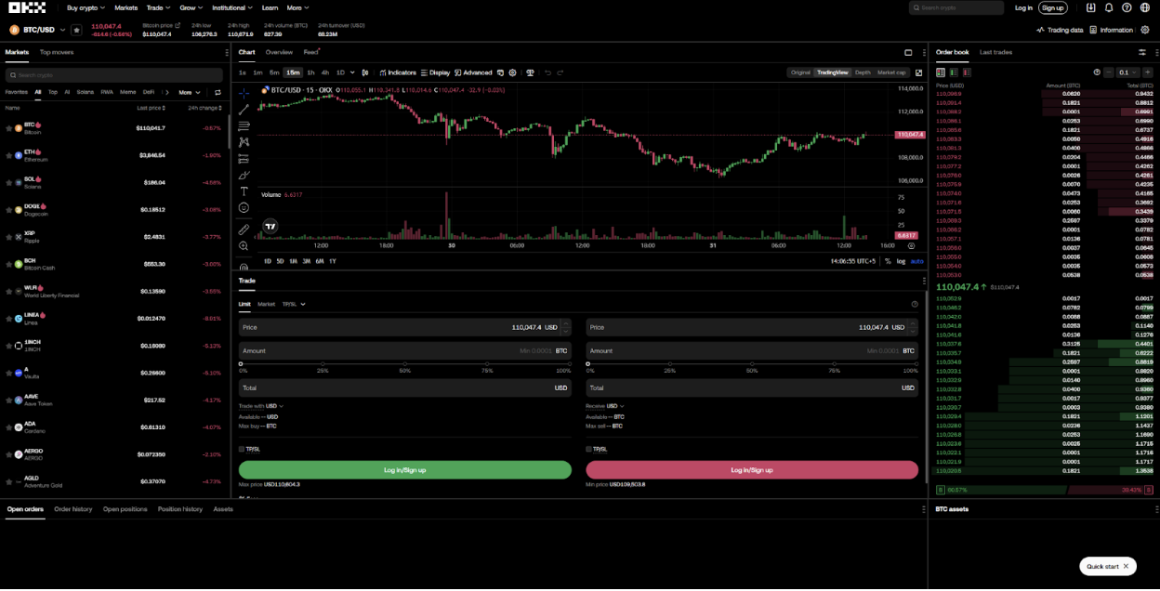
Task: Click the Log in/Sign up buy button
Action: (x=403, y=469)
